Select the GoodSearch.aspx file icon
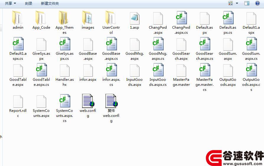The height and width of the screenshot is (166, 264). coord(181,44)
